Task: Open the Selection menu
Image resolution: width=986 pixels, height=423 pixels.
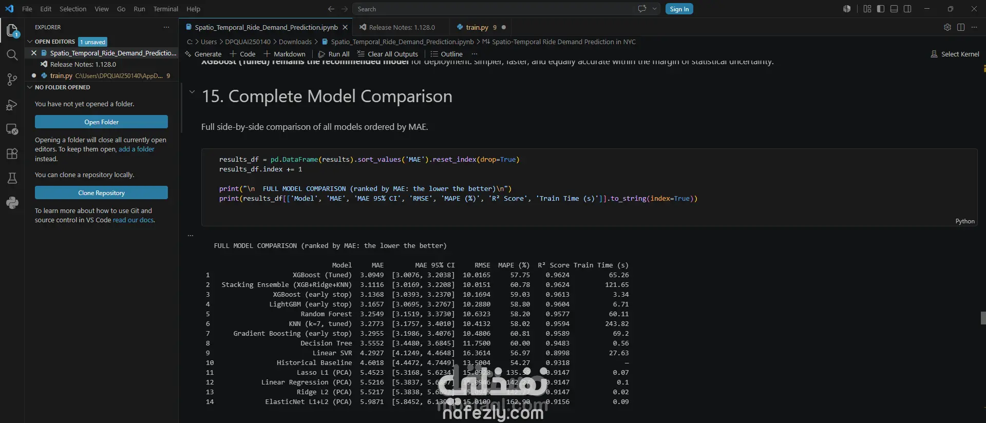Action: tap(73, 9)
